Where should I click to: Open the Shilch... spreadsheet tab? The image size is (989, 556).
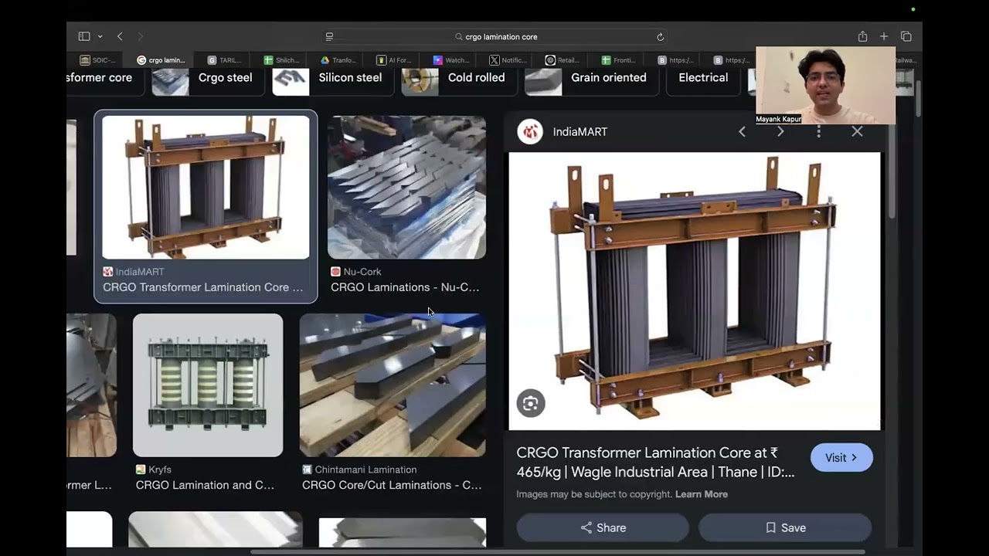pyautogui.click(x=281, y=59)
